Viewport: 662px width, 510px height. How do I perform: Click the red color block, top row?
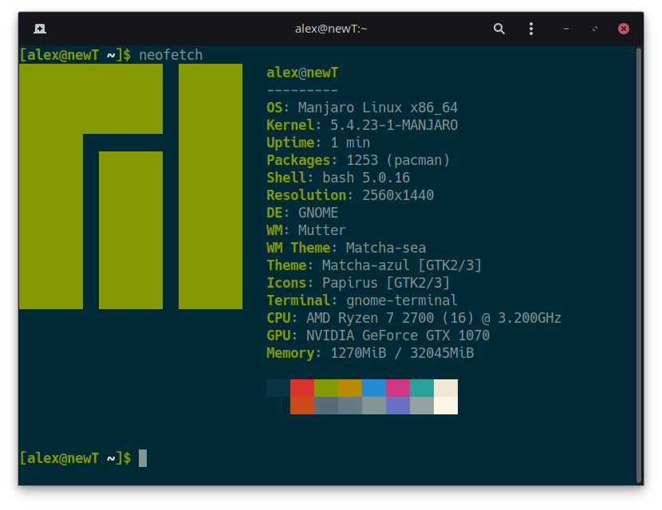point(302,388)
